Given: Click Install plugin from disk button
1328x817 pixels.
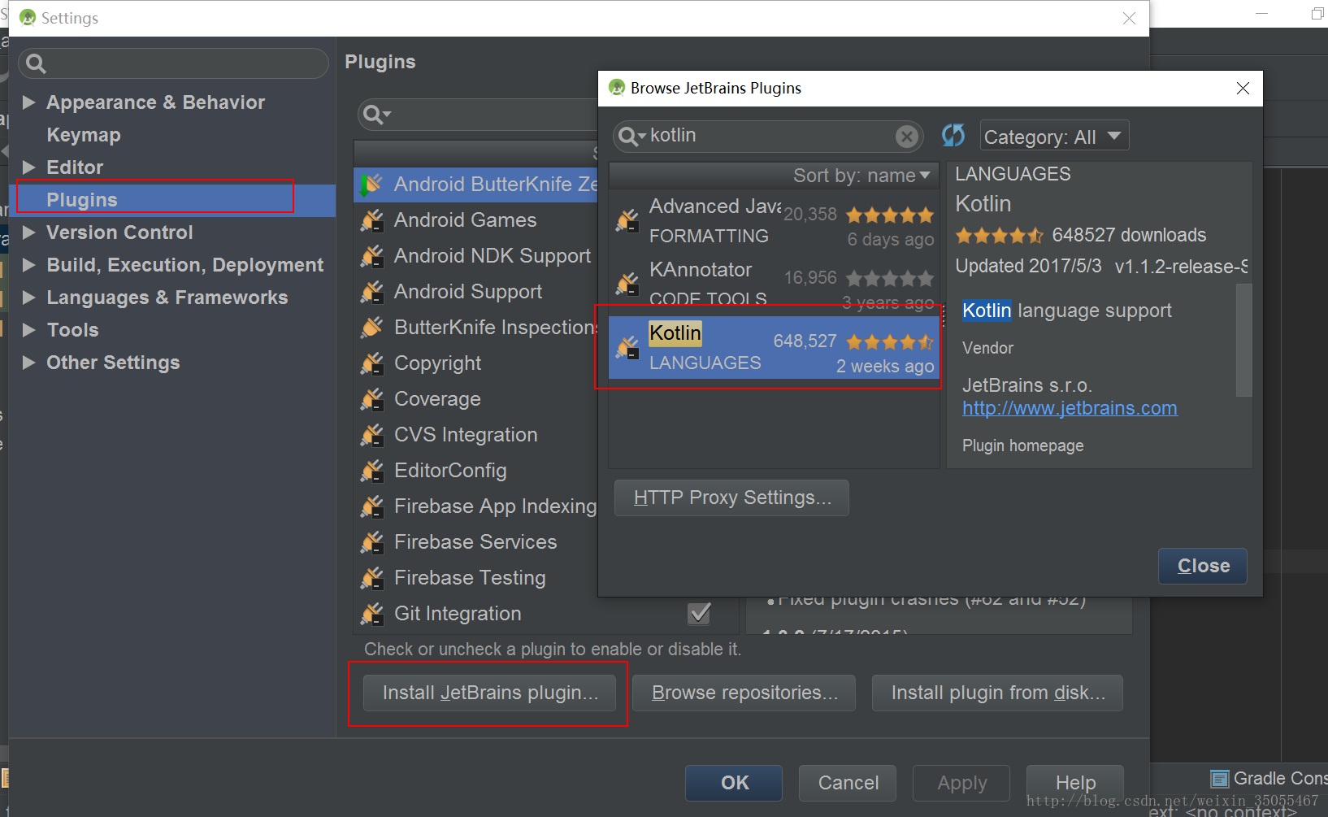Looking at the screenshot, I should 997,693.
